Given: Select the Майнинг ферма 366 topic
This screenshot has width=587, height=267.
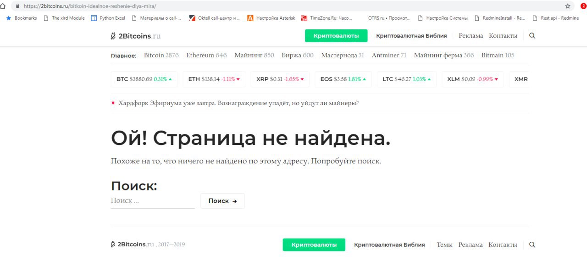Looking at the screenshot, I should pos(444,56).
